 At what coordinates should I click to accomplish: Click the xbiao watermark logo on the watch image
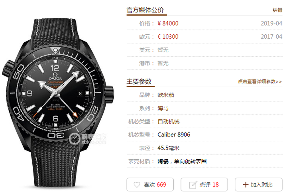pos(87,139)
